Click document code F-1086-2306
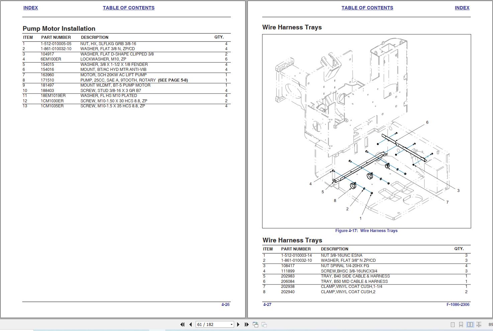Viewport: 493px width, 331px height. tap(458, 305)
